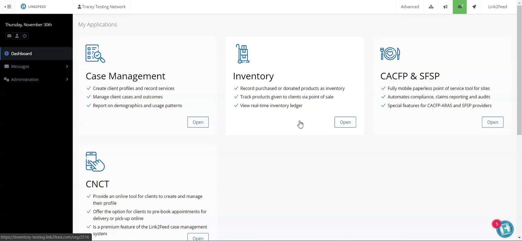Click the CNCT phone touch icon
The image size is (522, 241).
(x=95, y=162)
